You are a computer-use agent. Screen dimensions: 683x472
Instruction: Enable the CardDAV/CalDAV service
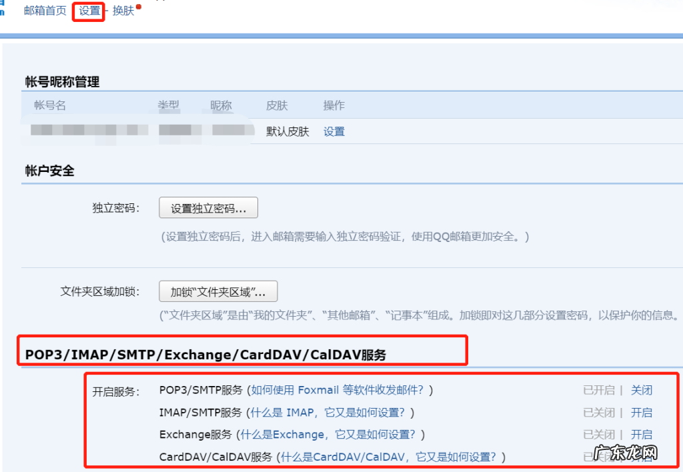(642, 457)
